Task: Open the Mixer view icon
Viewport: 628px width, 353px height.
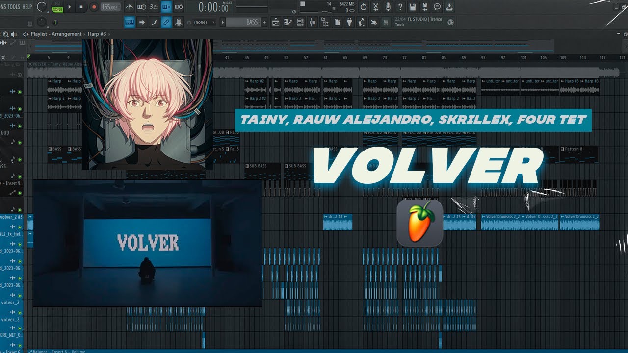Action: click(x=312, y=23)
